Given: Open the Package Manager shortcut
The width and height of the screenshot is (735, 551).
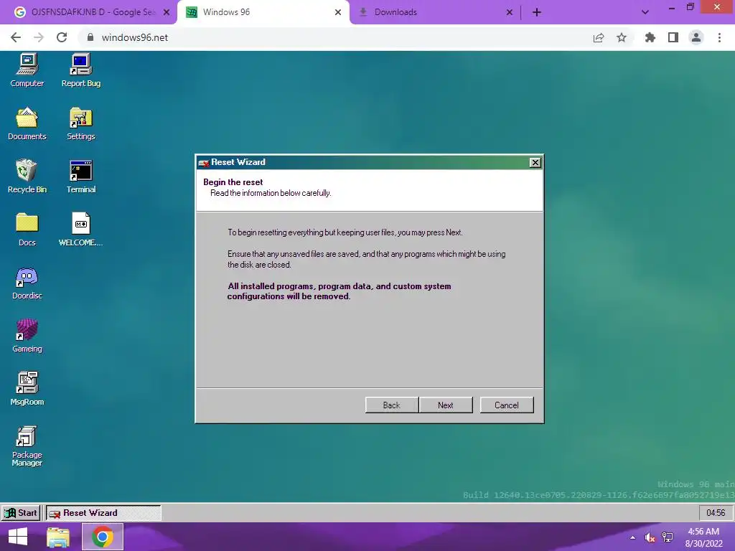Looking at the screenshot, I should (x=27, y=446).
